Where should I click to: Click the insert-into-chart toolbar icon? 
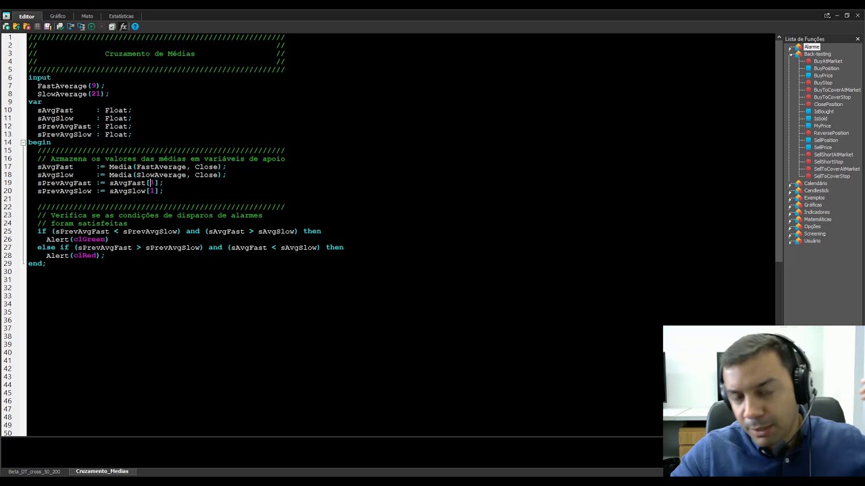pyautogui.click(x=70, y=26)
